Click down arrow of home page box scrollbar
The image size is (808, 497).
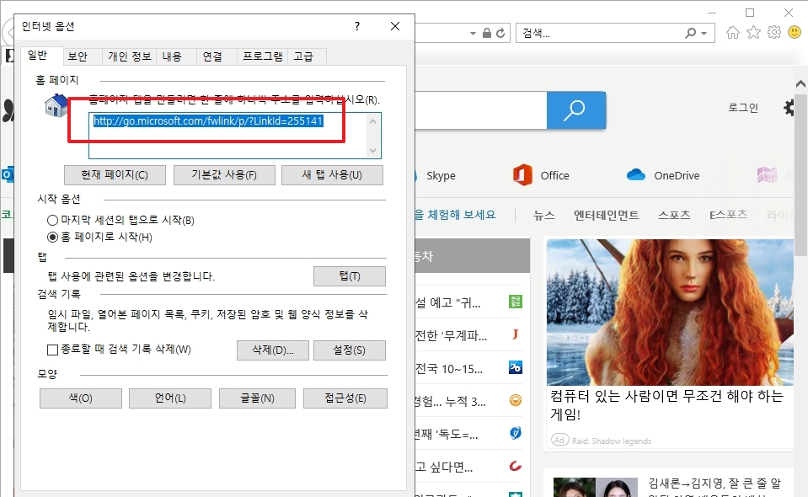point(373,151)
